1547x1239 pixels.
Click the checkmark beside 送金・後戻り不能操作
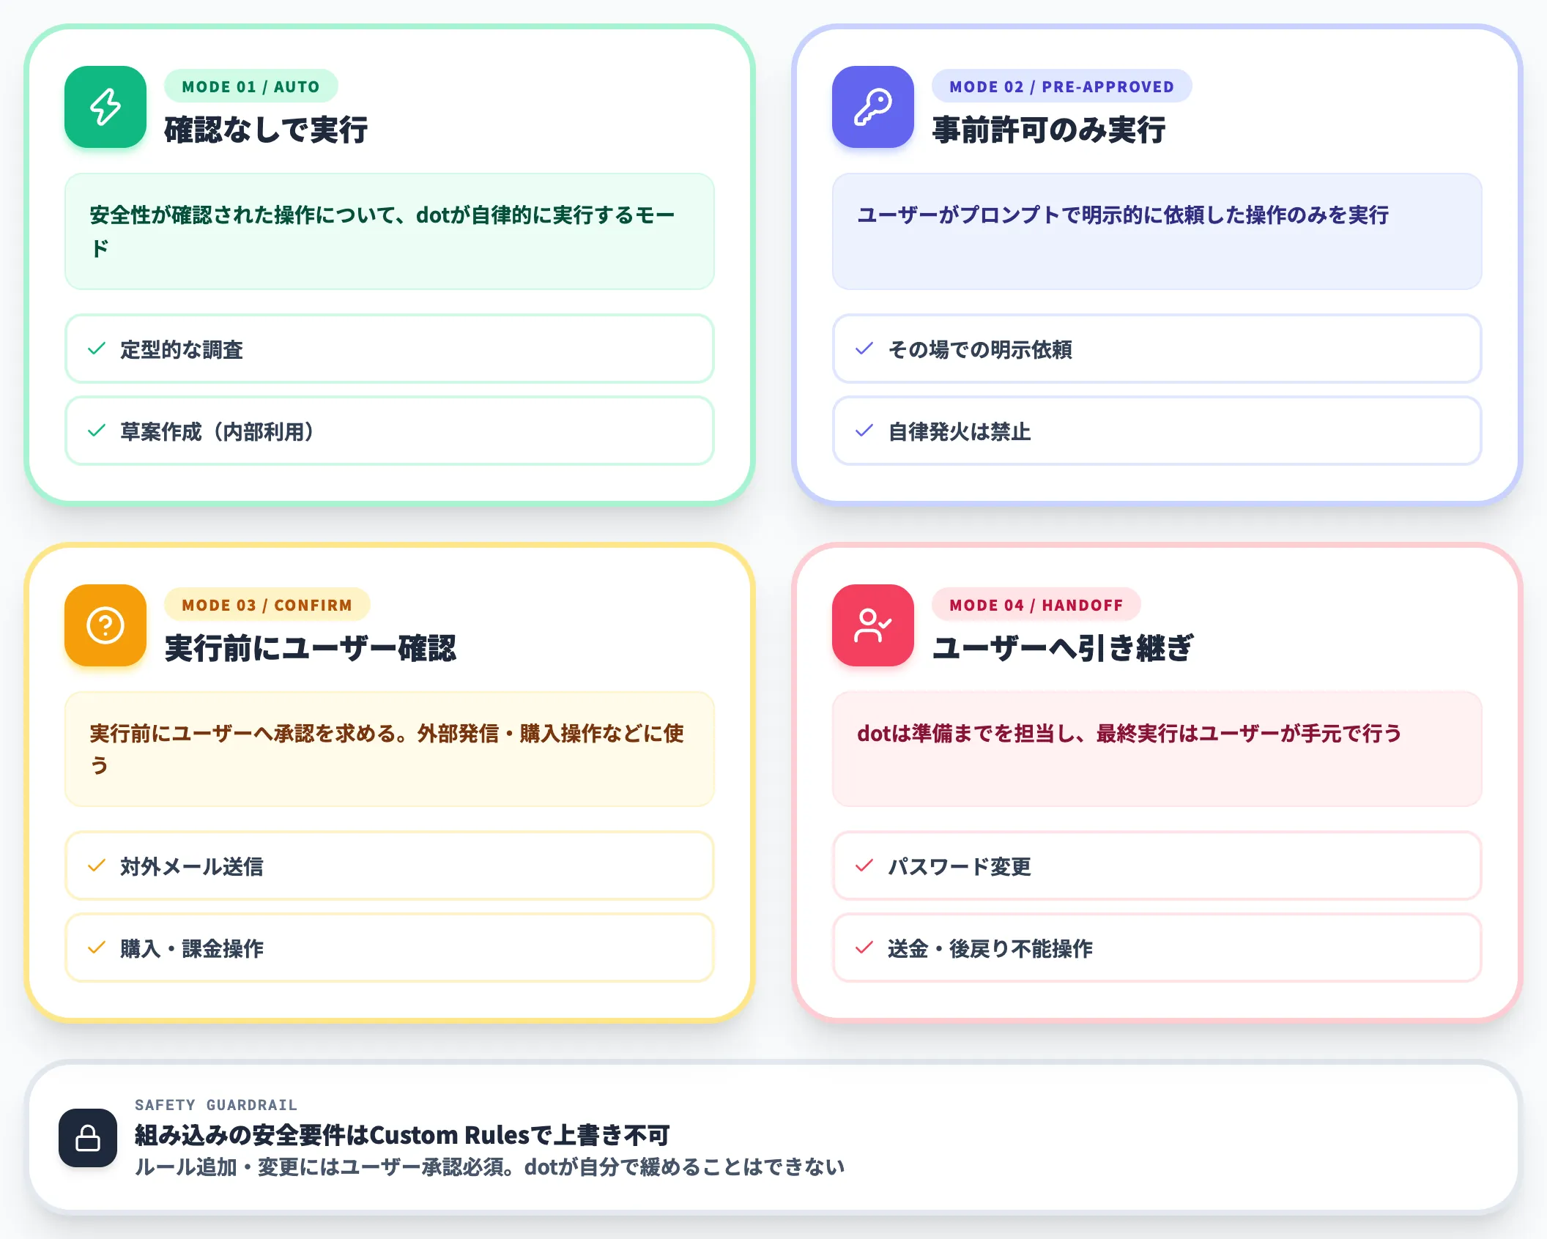pyautogui.click(x=864, y=948)
